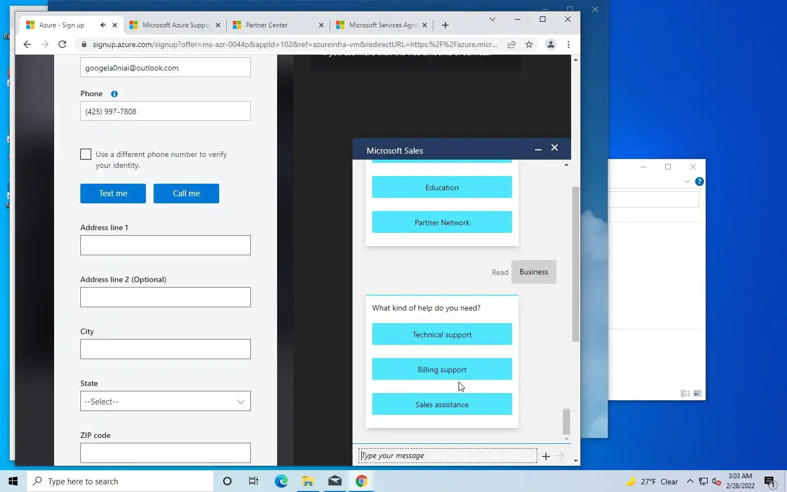Image resolution: width=787 pixels, height=492 pixels.
Task: Open Task View on the taskbar
Action: [x=254, y=481]
